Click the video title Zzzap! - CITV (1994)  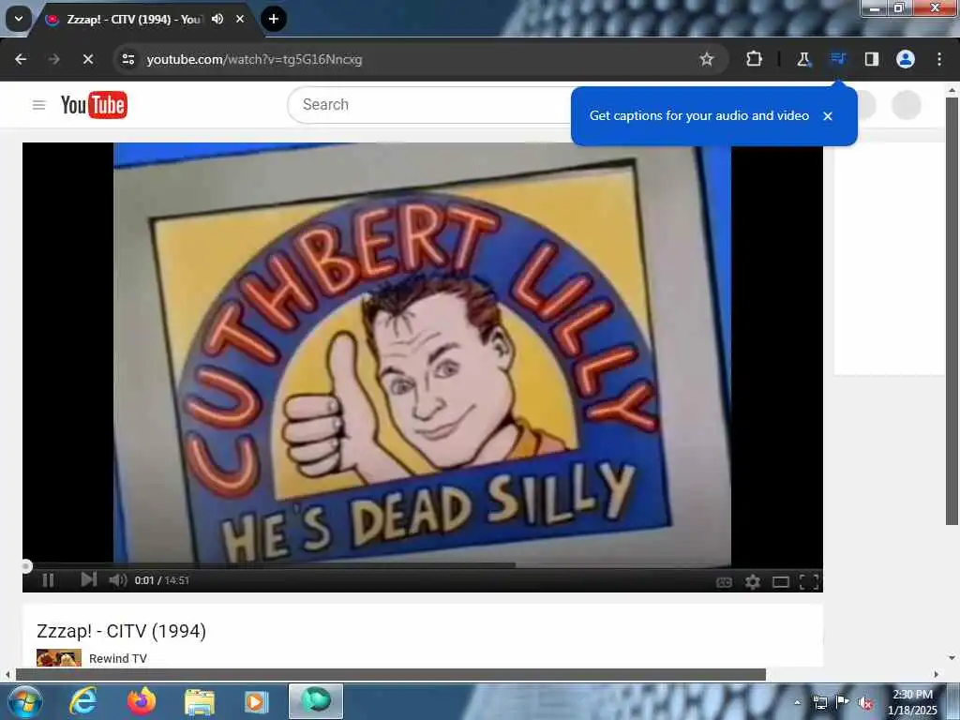[121, 631]
